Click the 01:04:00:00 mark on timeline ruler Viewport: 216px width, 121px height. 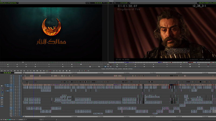pos(48,73)
